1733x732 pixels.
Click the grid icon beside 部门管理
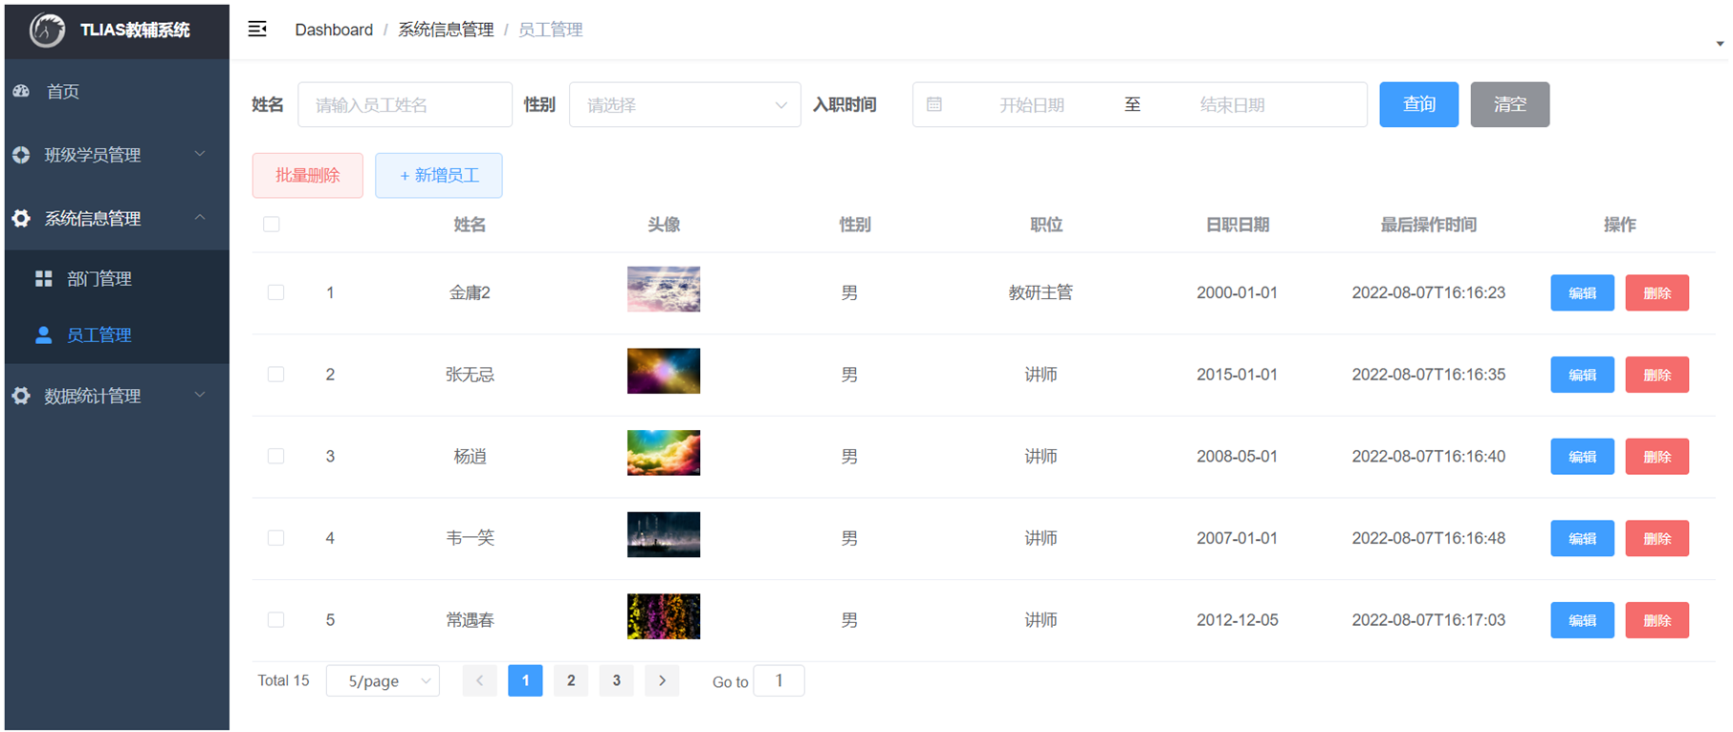tap(43, 278)
